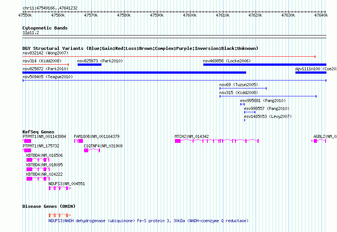
Task: Click the DGV Structural Variants track title
Action: [x=140, y=48]
